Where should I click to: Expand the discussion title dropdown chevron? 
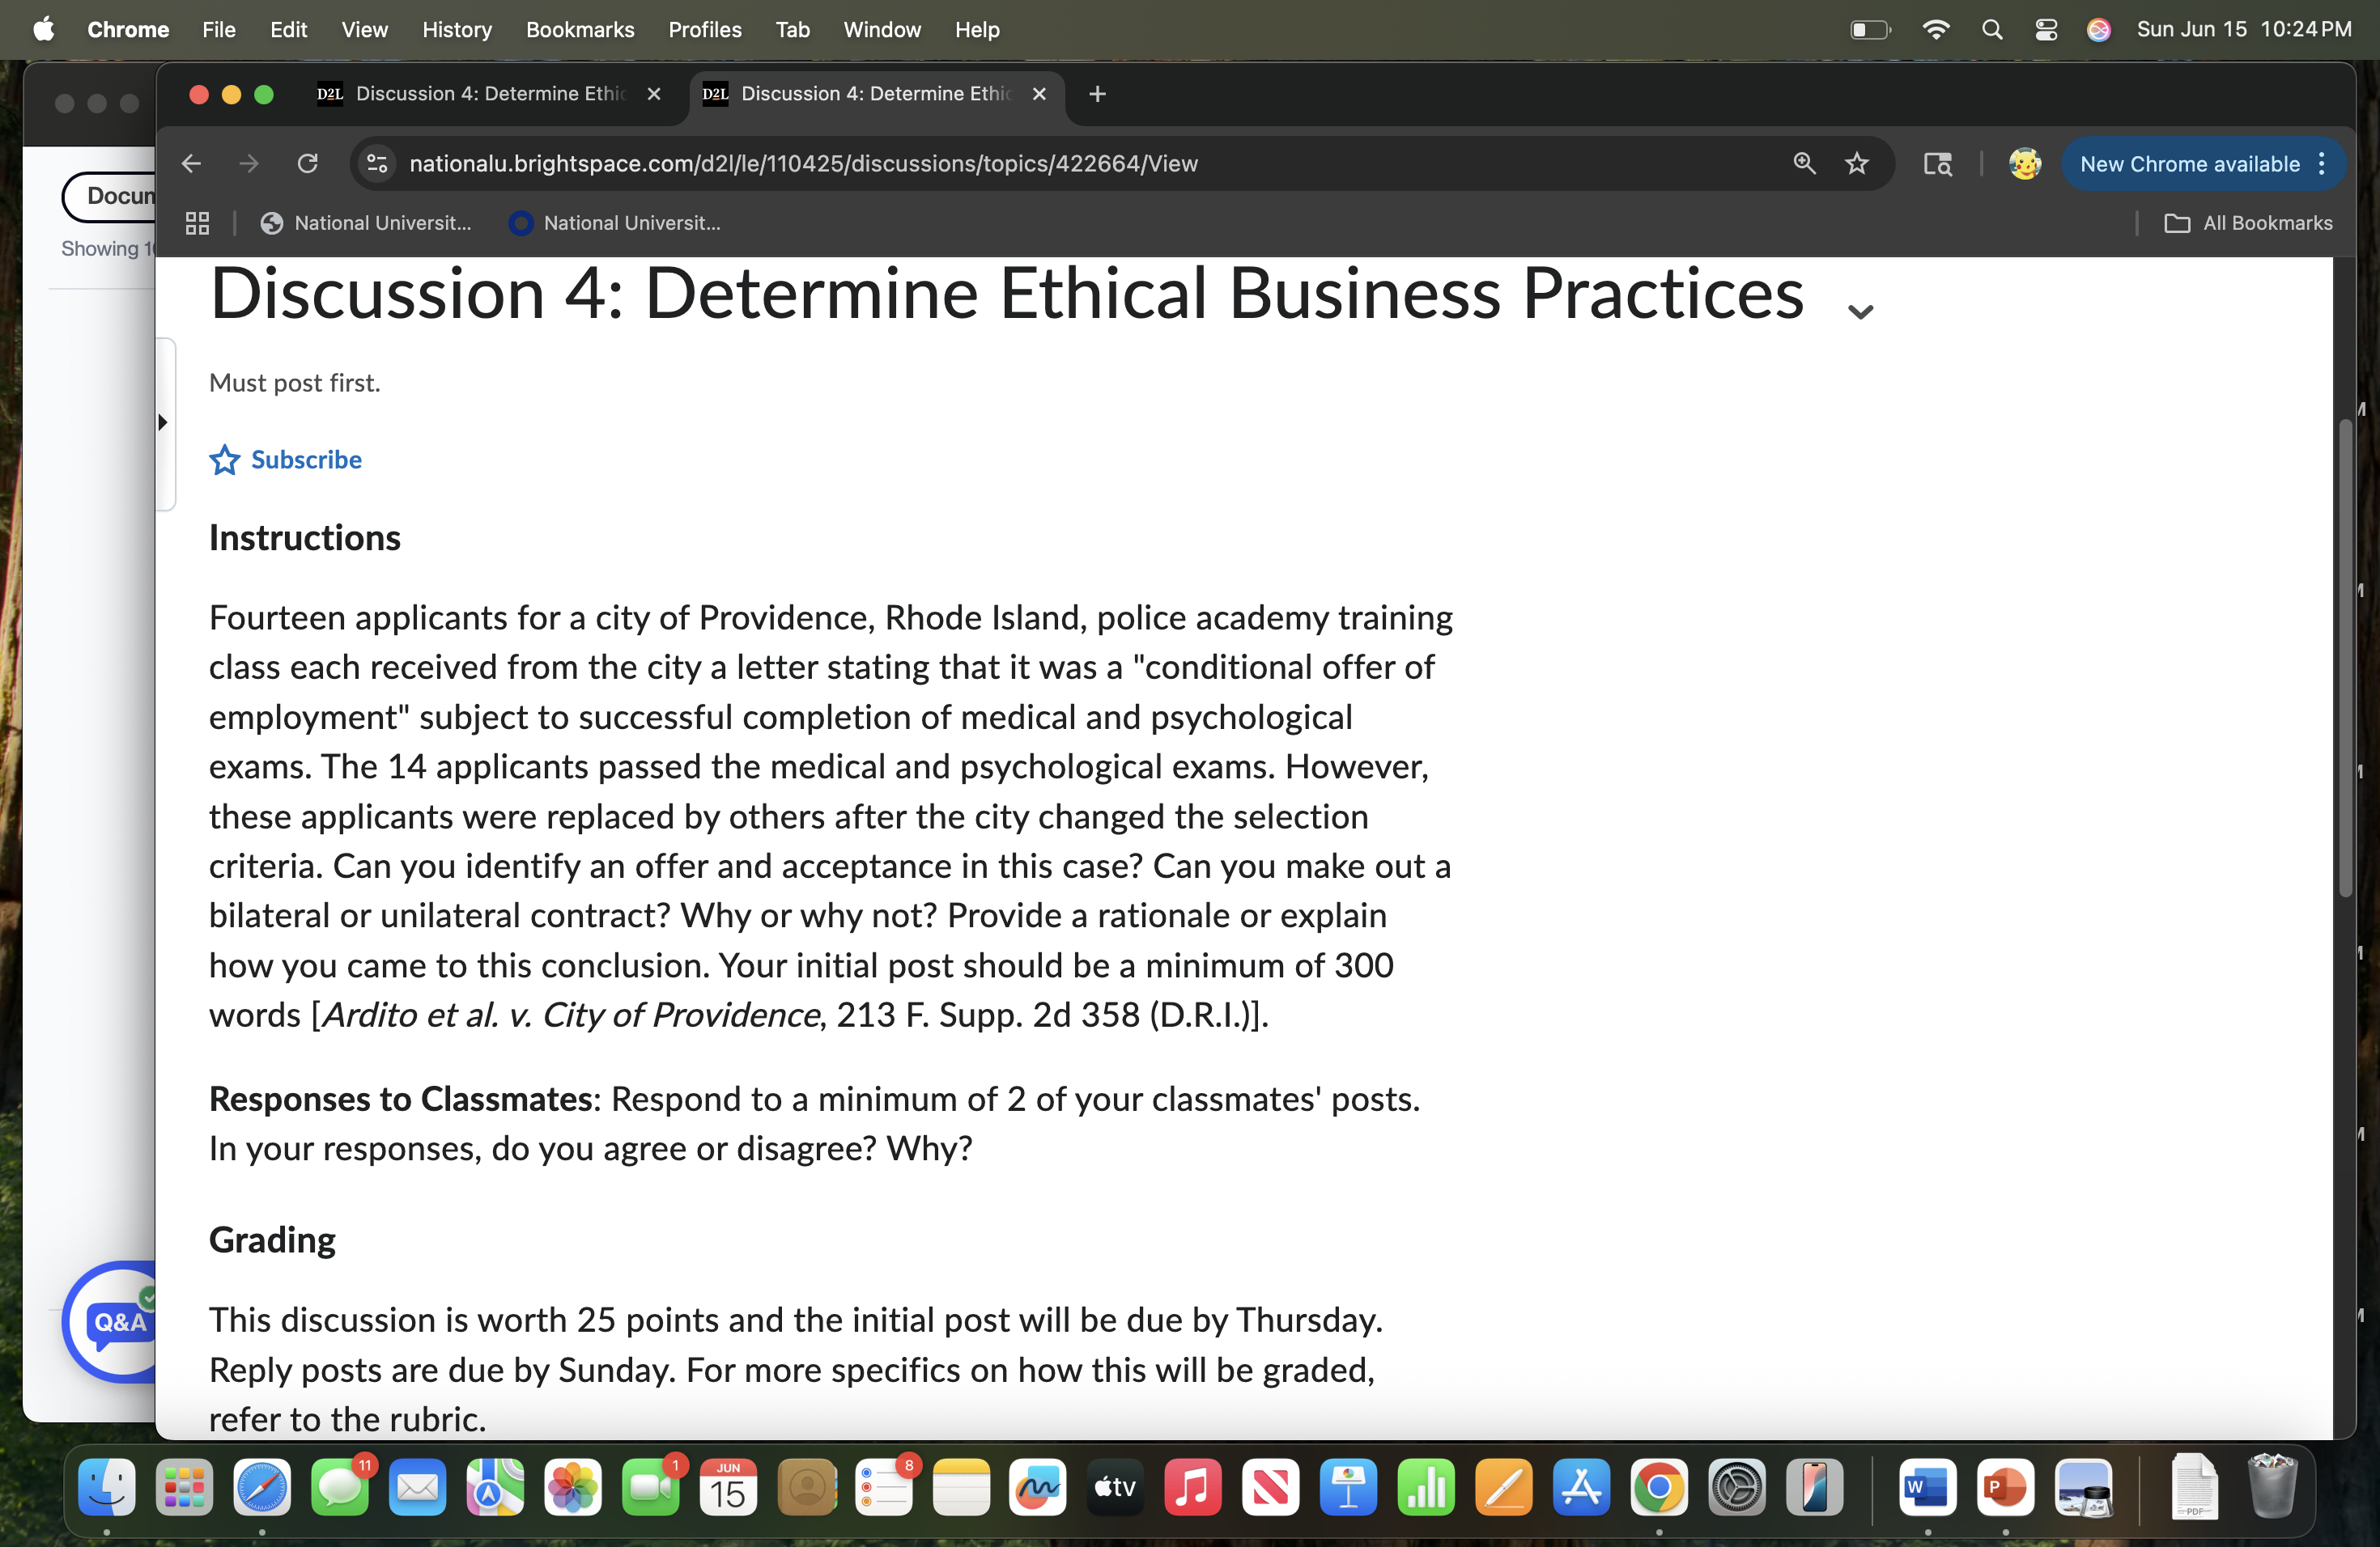pyautogui.click(x=1860, y=312)
